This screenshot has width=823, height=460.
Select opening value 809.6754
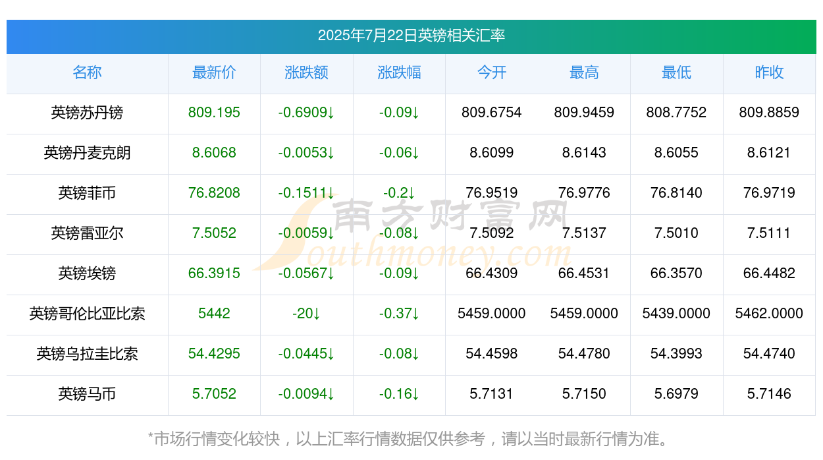click(492, 113)
